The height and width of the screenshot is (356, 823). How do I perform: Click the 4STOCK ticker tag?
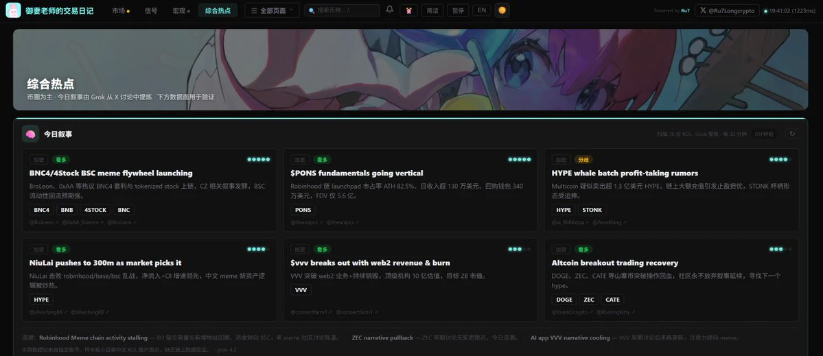coord(95,210)
